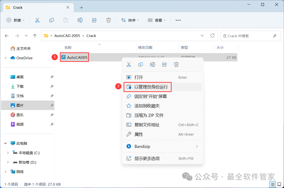Choose 添加到收藏夹 in context menu
Viewport: 284px width, 188px height.
pos(163,106)
